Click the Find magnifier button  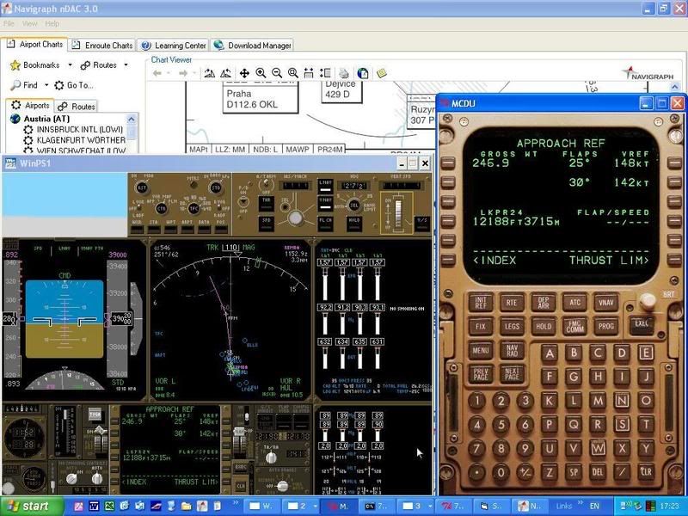click(x=24, y=85)
